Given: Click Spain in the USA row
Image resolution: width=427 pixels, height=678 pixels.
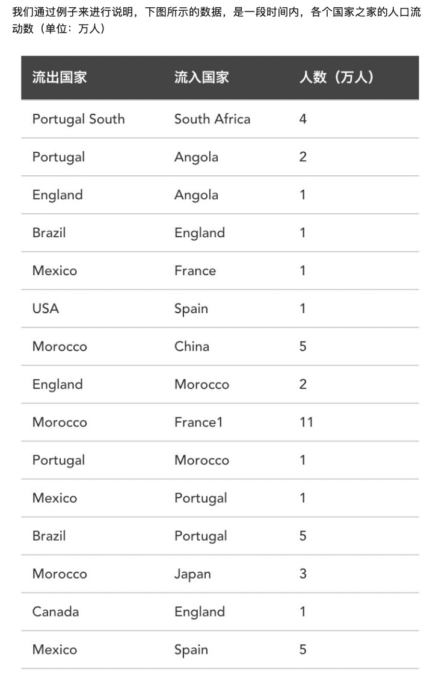Looking at the screenshot, I should pos(191,309).
